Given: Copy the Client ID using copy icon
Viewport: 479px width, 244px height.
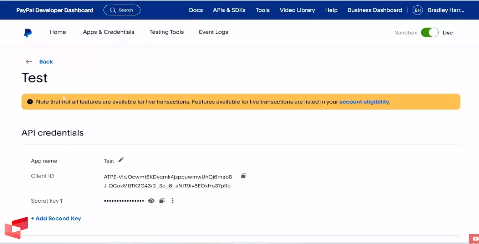Looking at the screenshot, I should click(244, 176).
